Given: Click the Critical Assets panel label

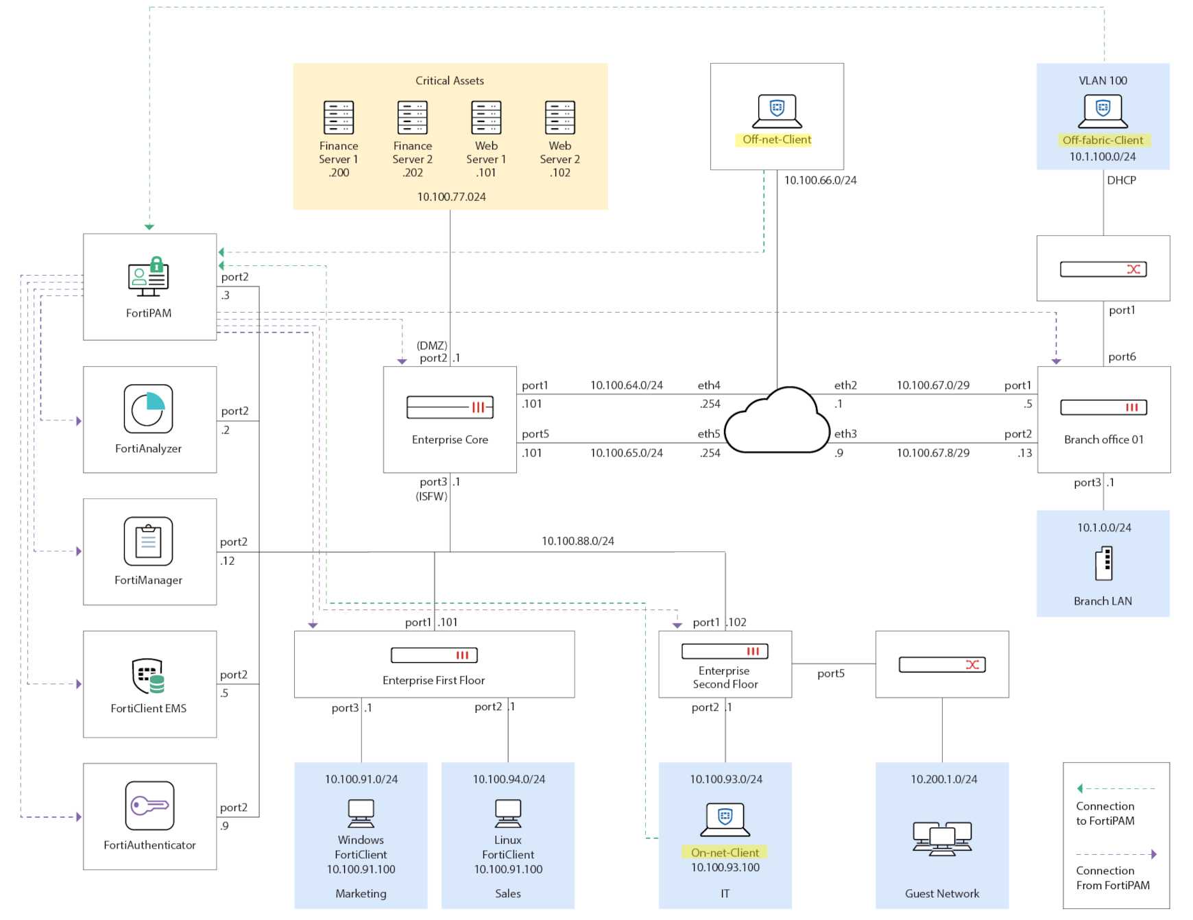Looking at the screenshot, I should tap(449, 80).
